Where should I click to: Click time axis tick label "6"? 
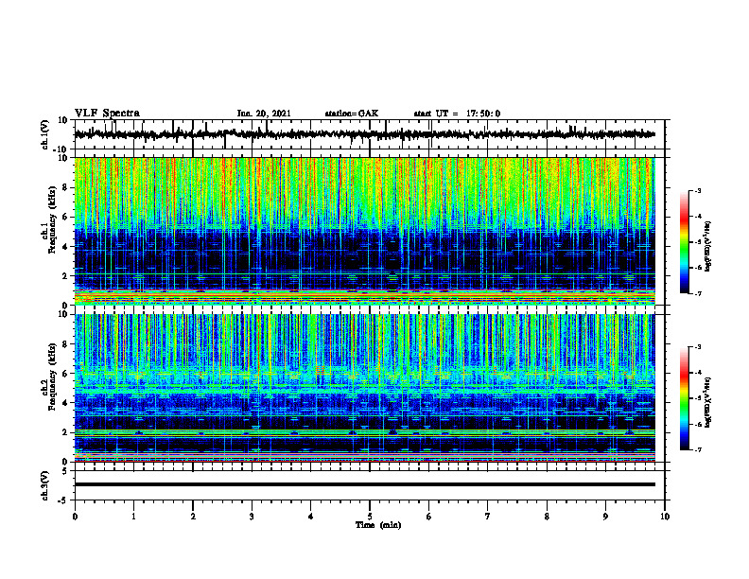point(429,517)
